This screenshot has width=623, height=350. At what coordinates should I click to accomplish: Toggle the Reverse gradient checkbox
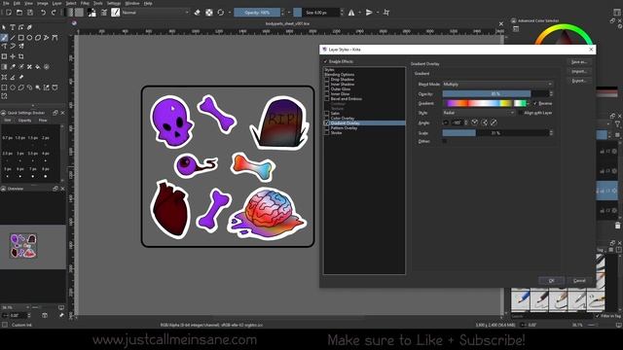tap(535, 103)
